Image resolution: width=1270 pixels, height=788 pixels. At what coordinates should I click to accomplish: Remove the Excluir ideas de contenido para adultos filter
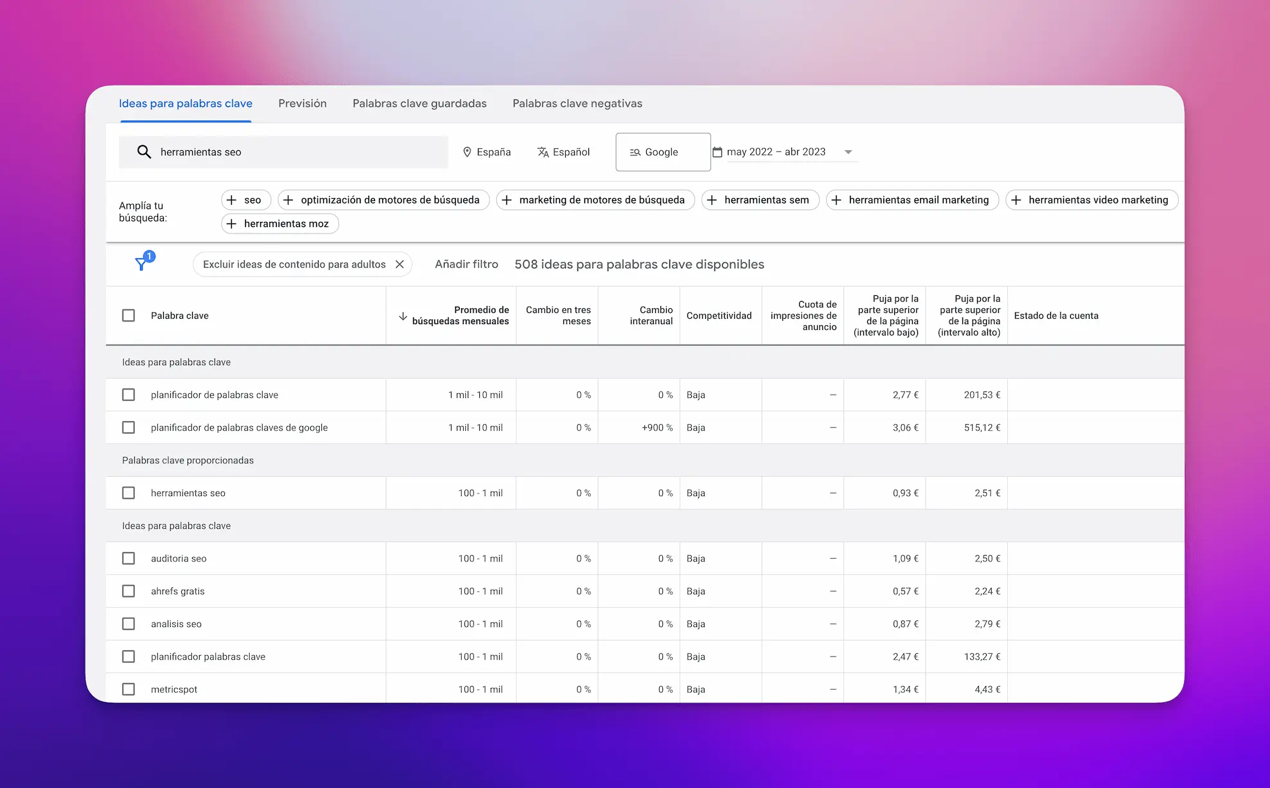(400, 264)
